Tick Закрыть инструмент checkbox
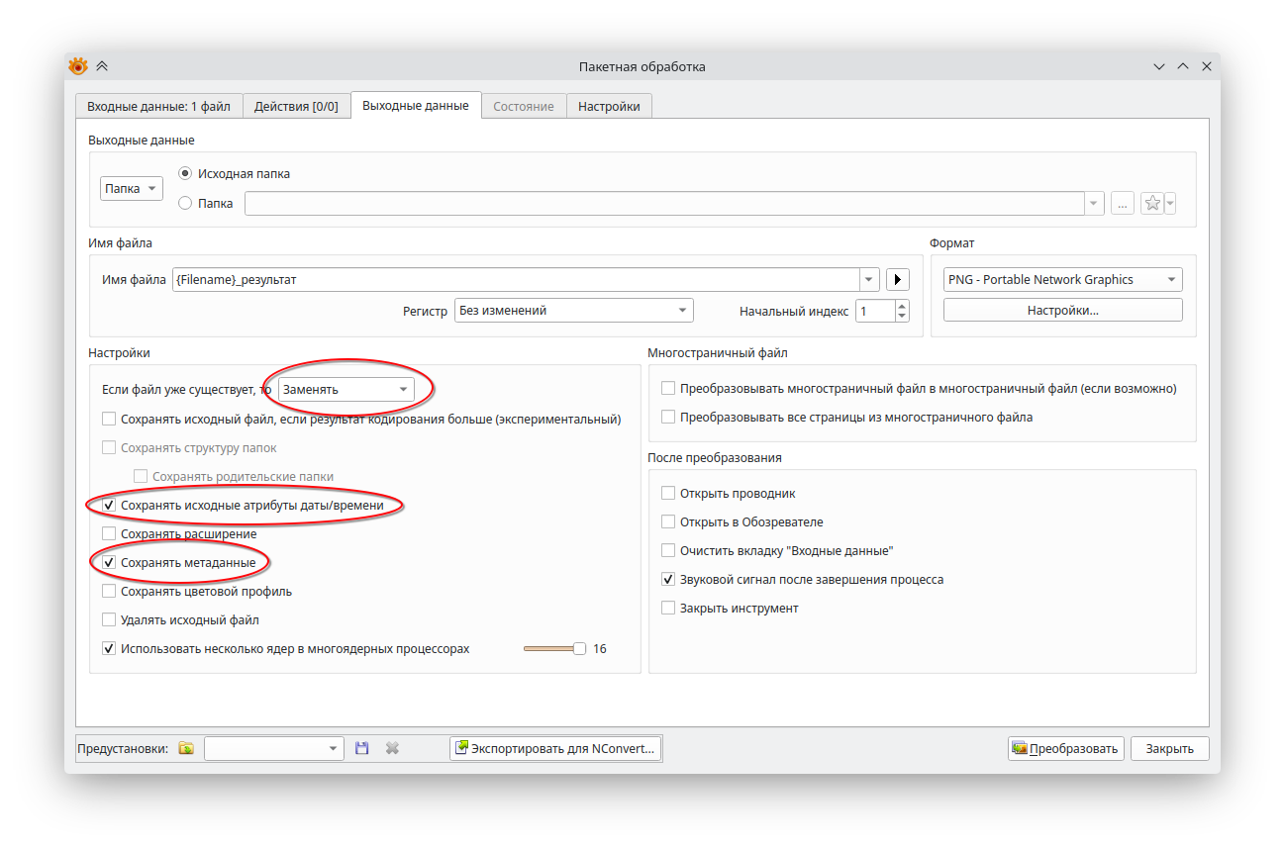This screenshot has width=1285, height=850. point(668,609)
